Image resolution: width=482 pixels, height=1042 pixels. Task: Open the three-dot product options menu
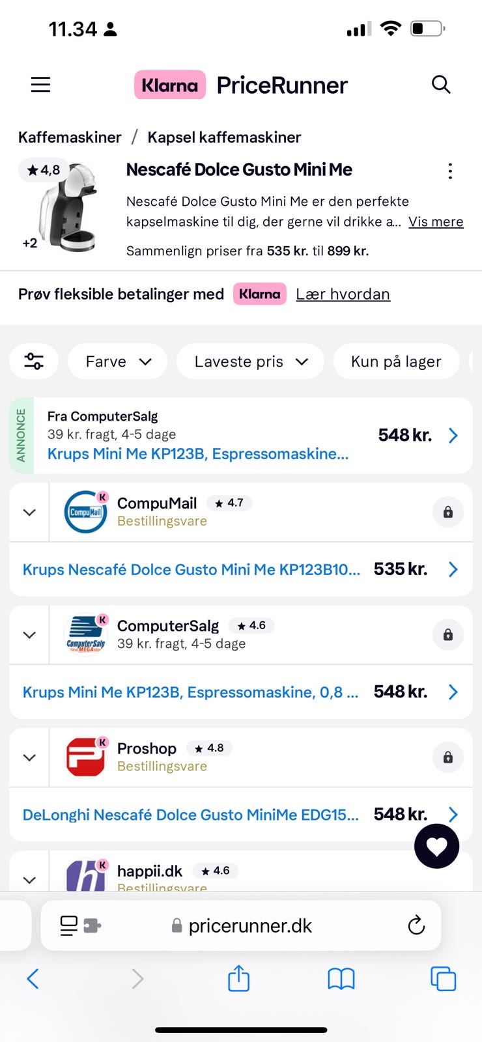tap(449, 171)
